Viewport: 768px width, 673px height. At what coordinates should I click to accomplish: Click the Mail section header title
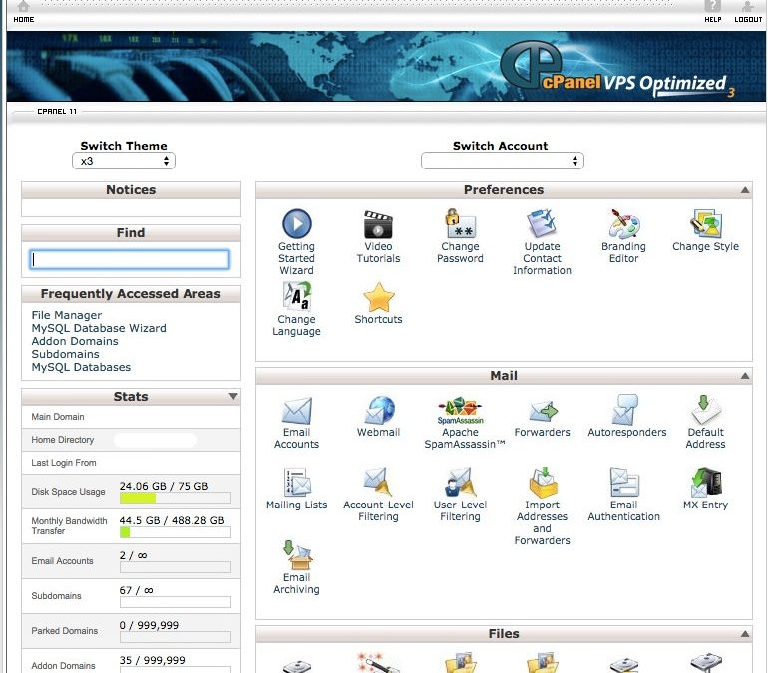504,376
